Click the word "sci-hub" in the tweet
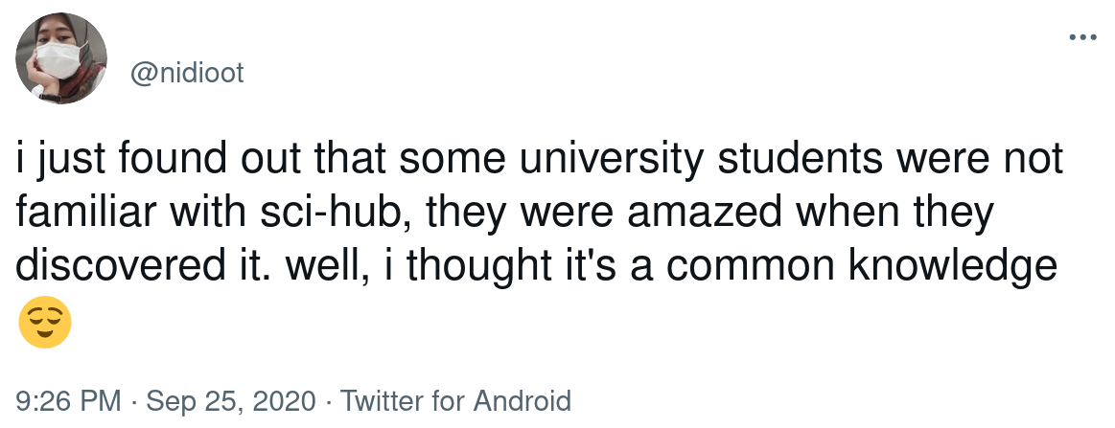Screen dimensions: 1115x428 click(x=336, y=213)
